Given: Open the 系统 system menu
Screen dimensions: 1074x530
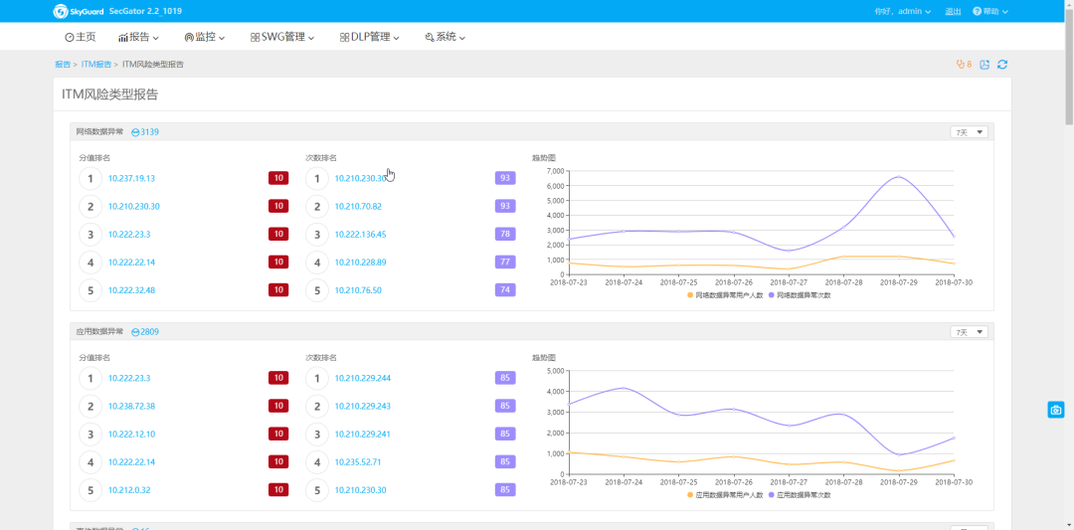Looking at the screenshot, I should tap(446, 37).
